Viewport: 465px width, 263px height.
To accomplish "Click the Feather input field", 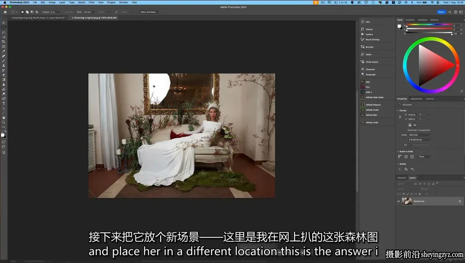I will tap(55, 12).
